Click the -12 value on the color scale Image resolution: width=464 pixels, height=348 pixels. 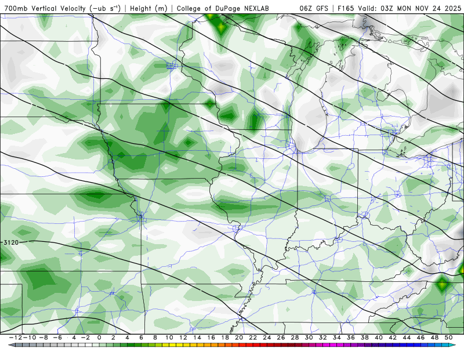pyautogui.click(x=16, y=338)
